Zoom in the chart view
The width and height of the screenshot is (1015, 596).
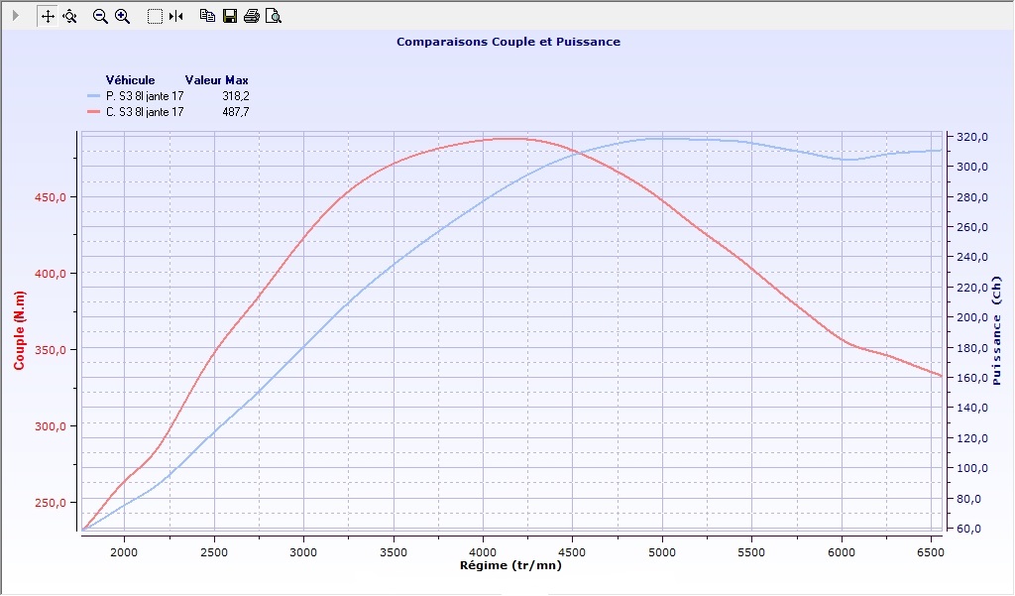pyautogui.click(x=123, y=16)
